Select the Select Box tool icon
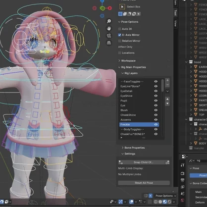The image size is (207, 207). click(x=122, y=7)
